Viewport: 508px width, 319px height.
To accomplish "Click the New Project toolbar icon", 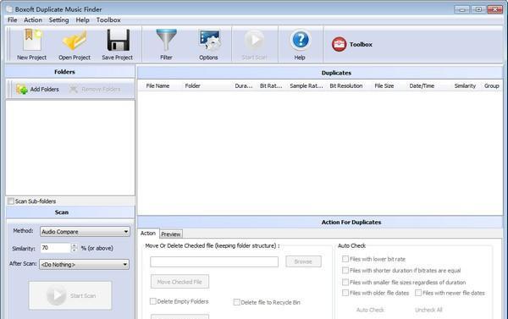I will pos(32,40).
